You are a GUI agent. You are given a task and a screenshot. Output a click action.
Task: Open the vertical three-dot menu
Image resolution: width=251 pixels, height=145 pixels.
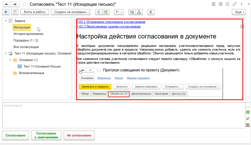coord(241,4)
